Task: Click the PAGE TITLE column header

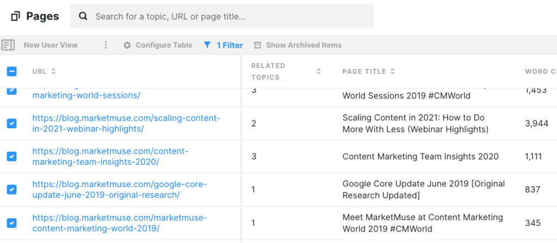Action: pyautogui.click(x=364, y=71)
